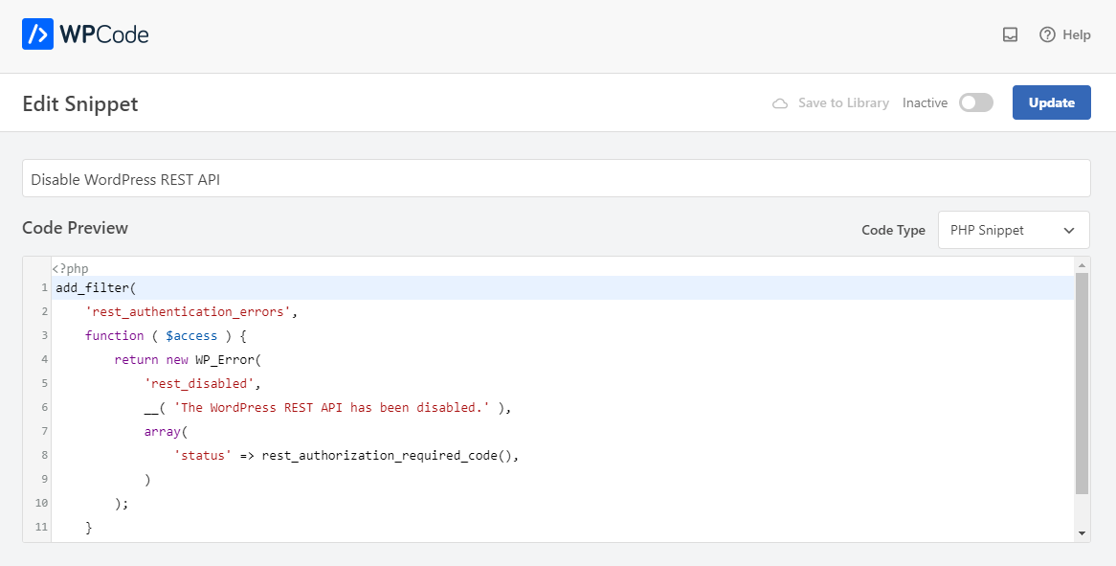The width and height of the screenshot is (1116, 566).
Task: Click the WPCode logo icon
Action: point(37,34)
